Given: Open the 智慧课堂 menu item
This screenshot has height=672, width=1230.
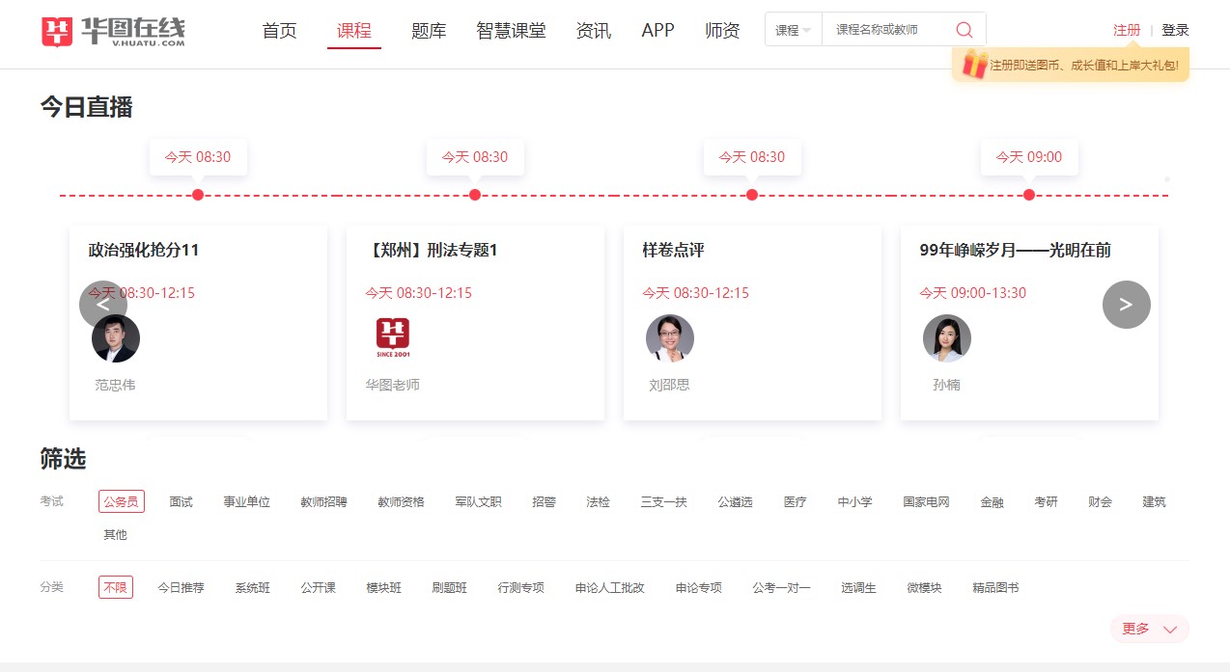Looking at the screenshot, I should point(511,30).
